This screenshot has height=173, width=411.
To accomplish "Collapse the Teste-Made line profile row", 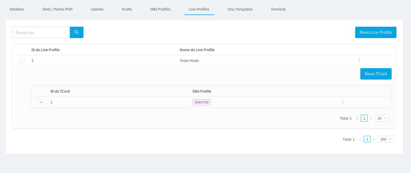I will point(22,61).
